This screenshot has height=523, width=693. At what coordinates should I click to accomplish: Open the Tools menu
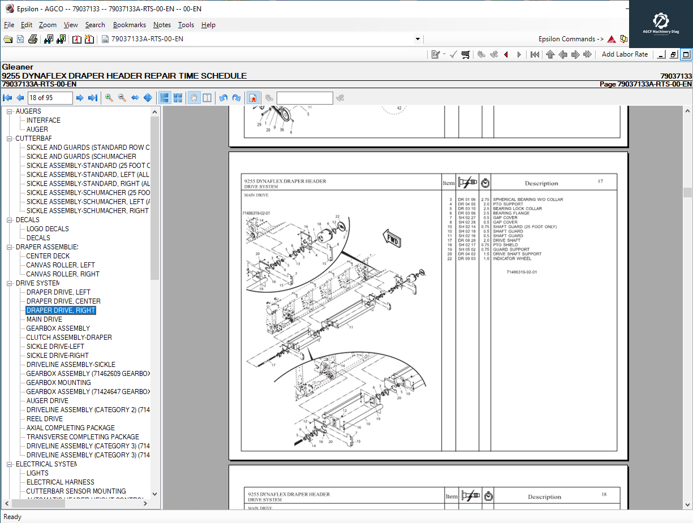click(186, 25)
